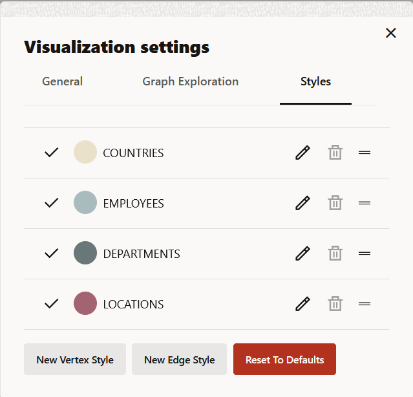Toggle the COUNTRIES style checkmark
Viewport: 413px width, 397px height.
pyautogui.click(x=52, y=153)
